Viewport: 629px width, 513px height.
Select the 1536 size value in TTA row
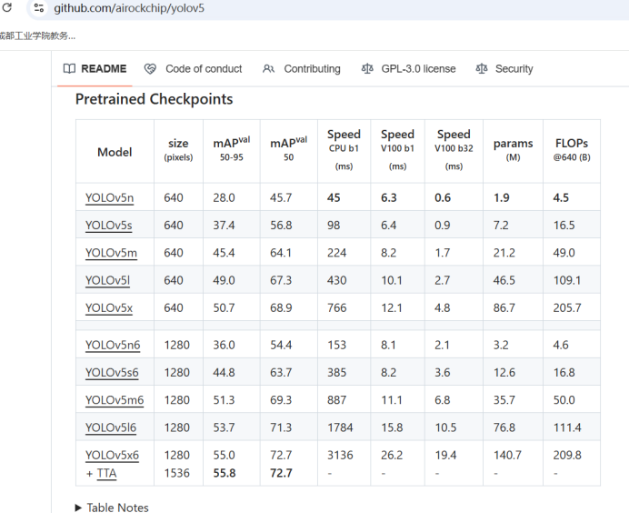click(177, 473)
